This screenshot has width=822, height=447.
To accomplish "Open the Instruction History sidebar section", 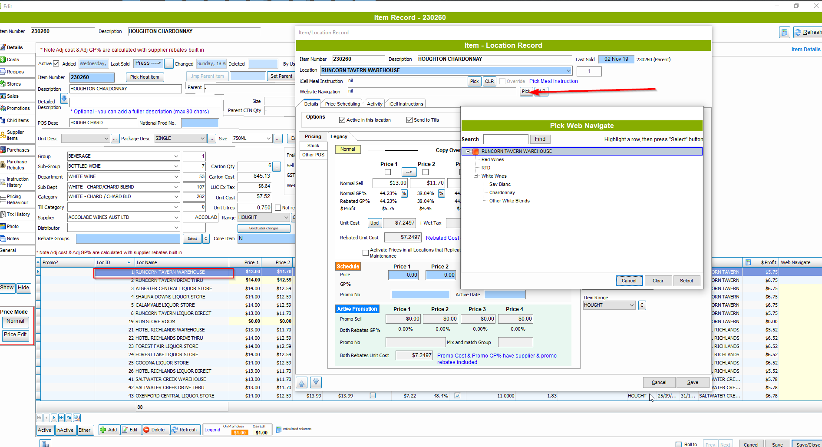I will tap(17, 182).
